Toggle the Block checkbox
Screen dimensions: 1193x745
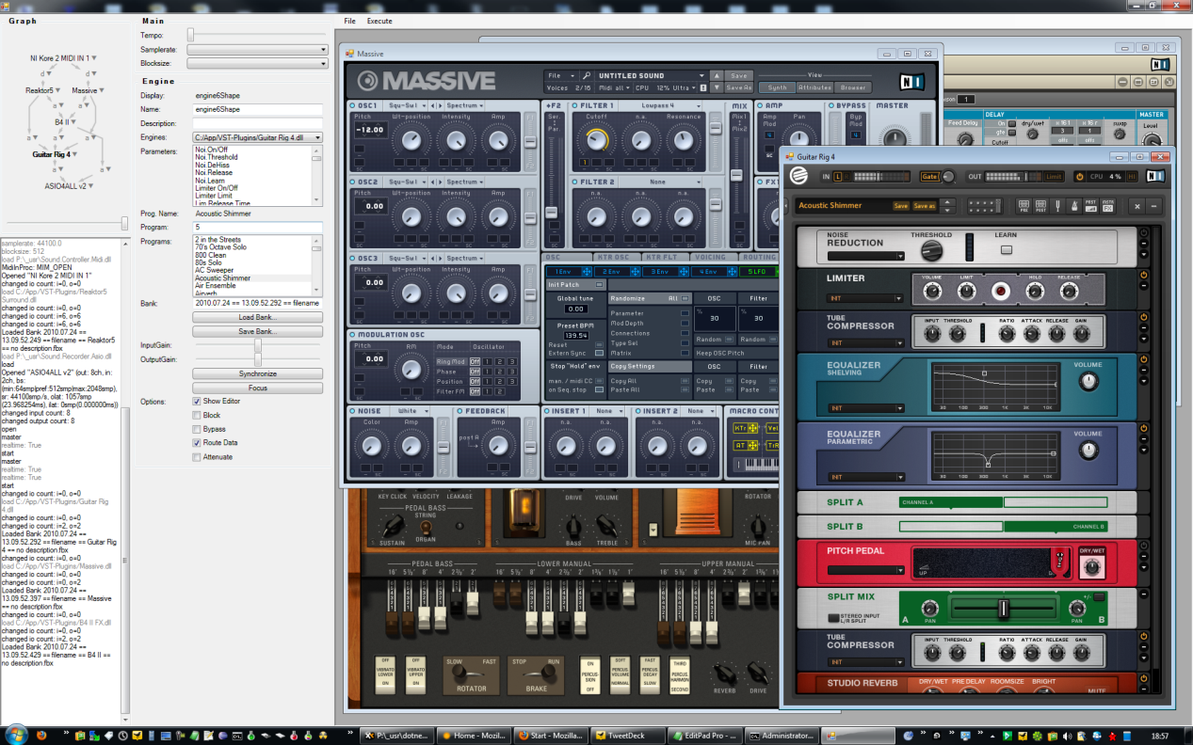[196, 415]
